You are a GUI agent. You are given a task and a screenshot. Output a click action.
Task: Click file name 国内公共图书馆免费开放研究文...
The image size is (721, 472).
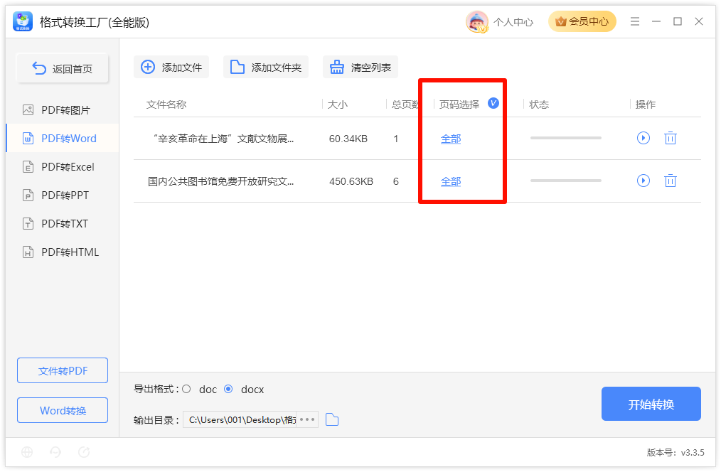[x=220, y=181]
